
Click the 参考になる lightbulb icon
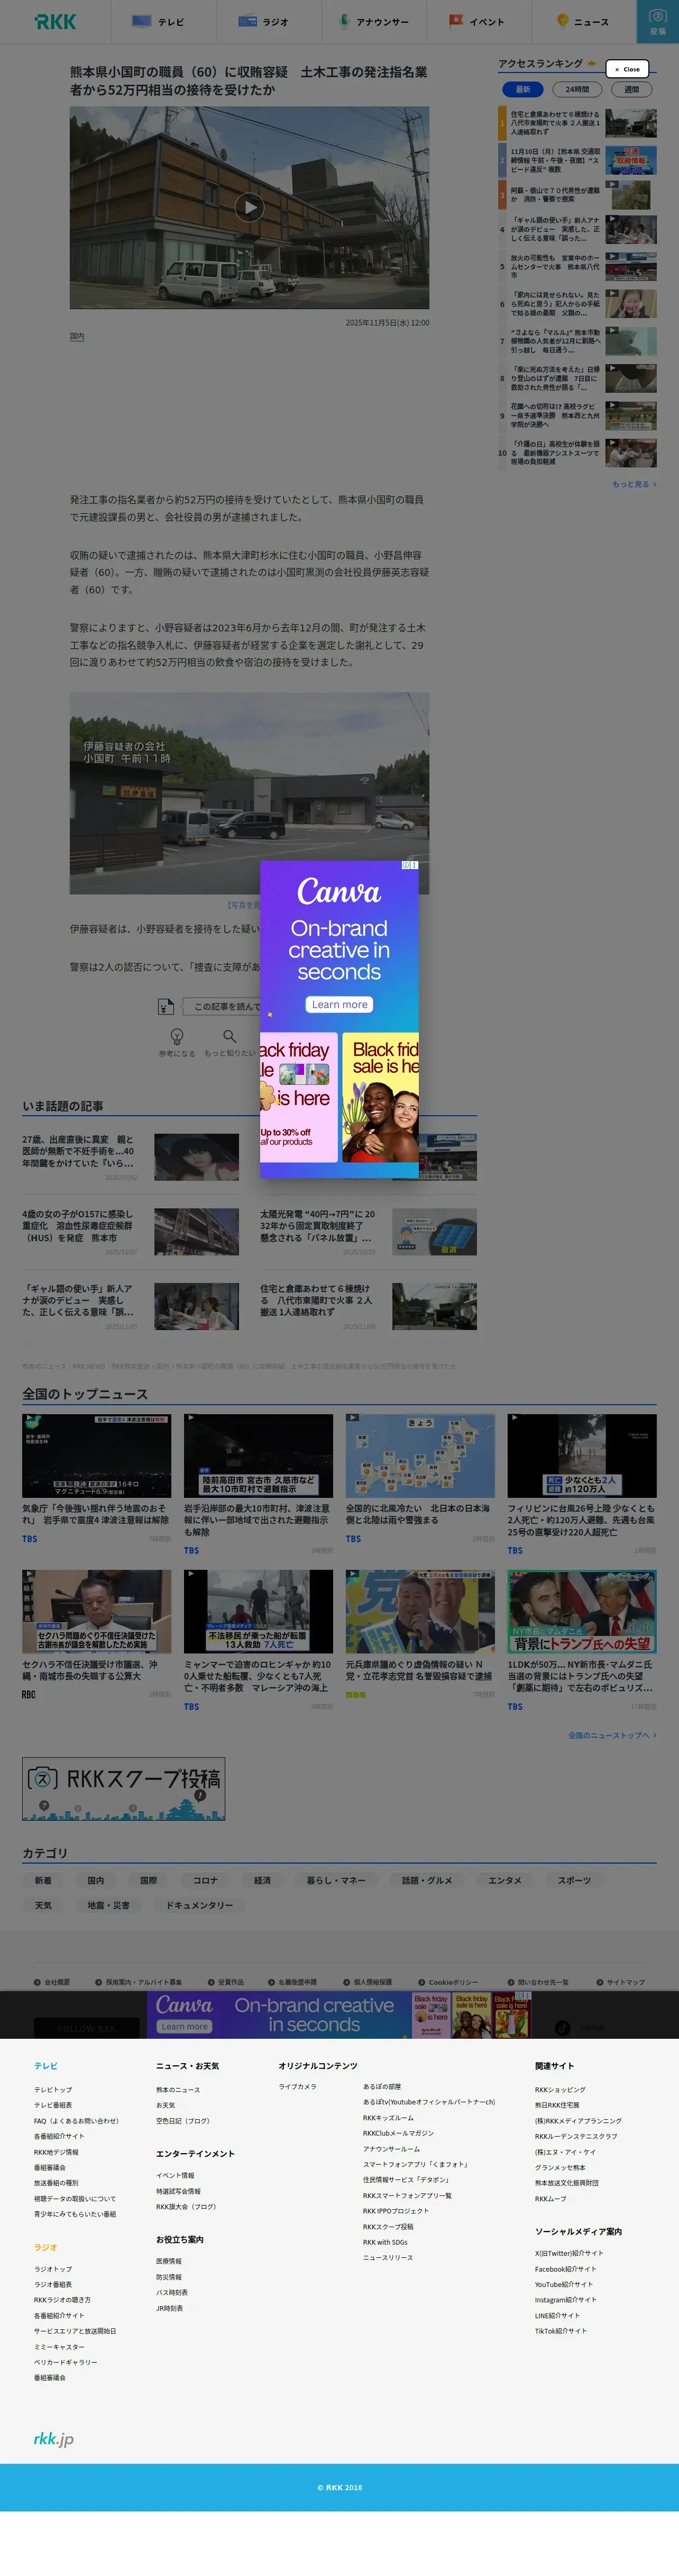[177, 1036]
